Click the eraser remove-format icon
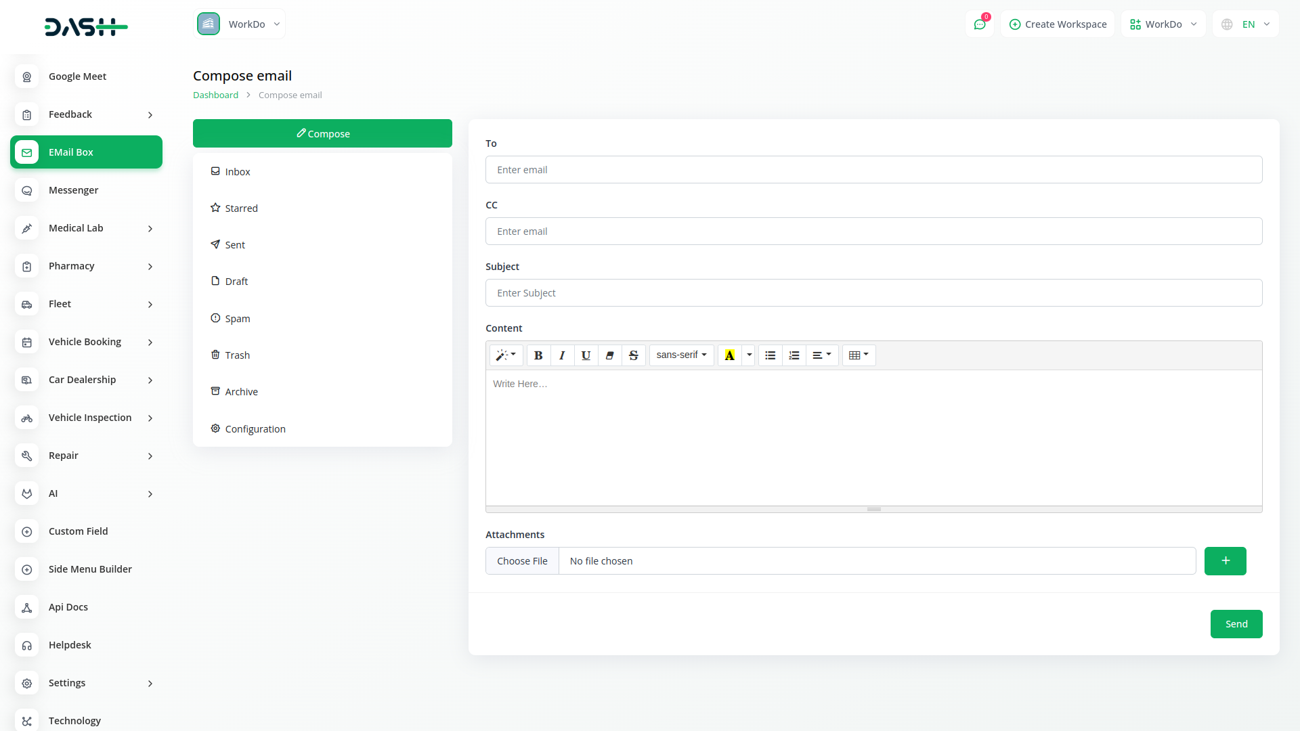Image resolution: width=1300 pixels, height=731 pixels. pyautogui.click(x=609, y=355)
